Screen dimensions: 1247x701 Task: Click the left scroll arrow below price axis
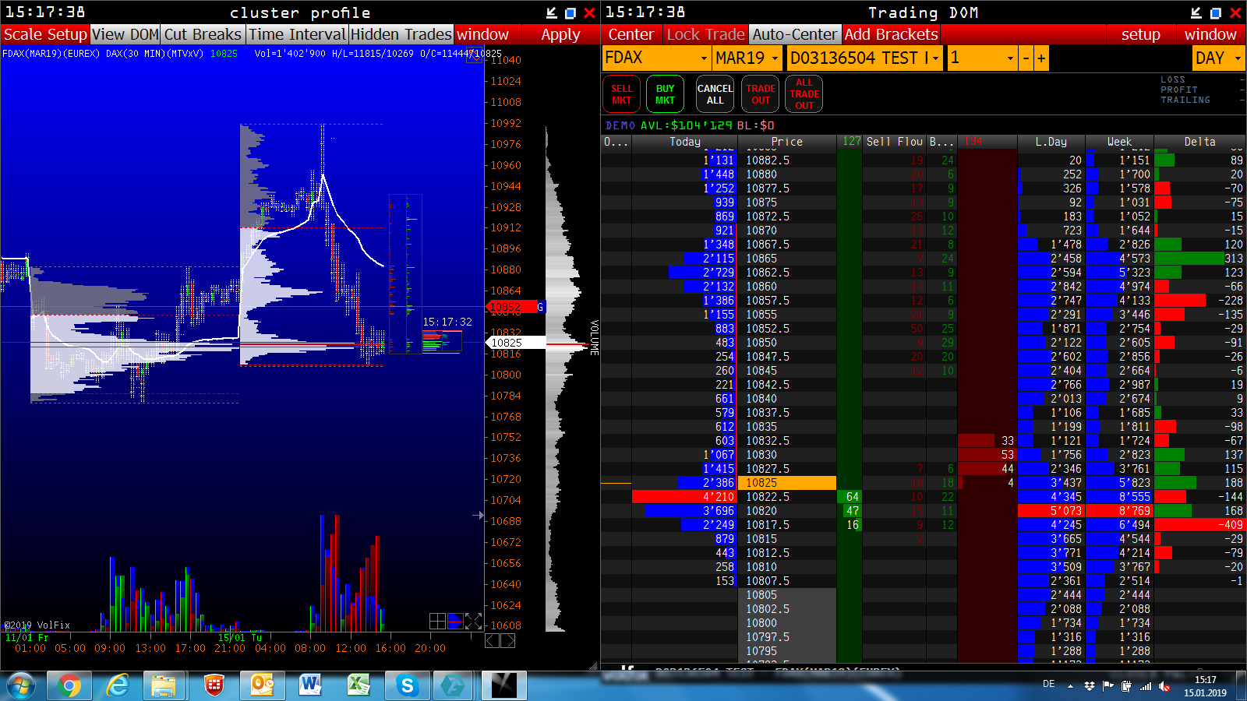pyautogui.click(x=492, y=640)
